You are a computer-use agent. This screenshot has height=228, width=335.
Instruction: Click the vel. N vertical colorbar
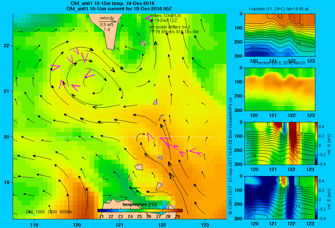[316, 143]
